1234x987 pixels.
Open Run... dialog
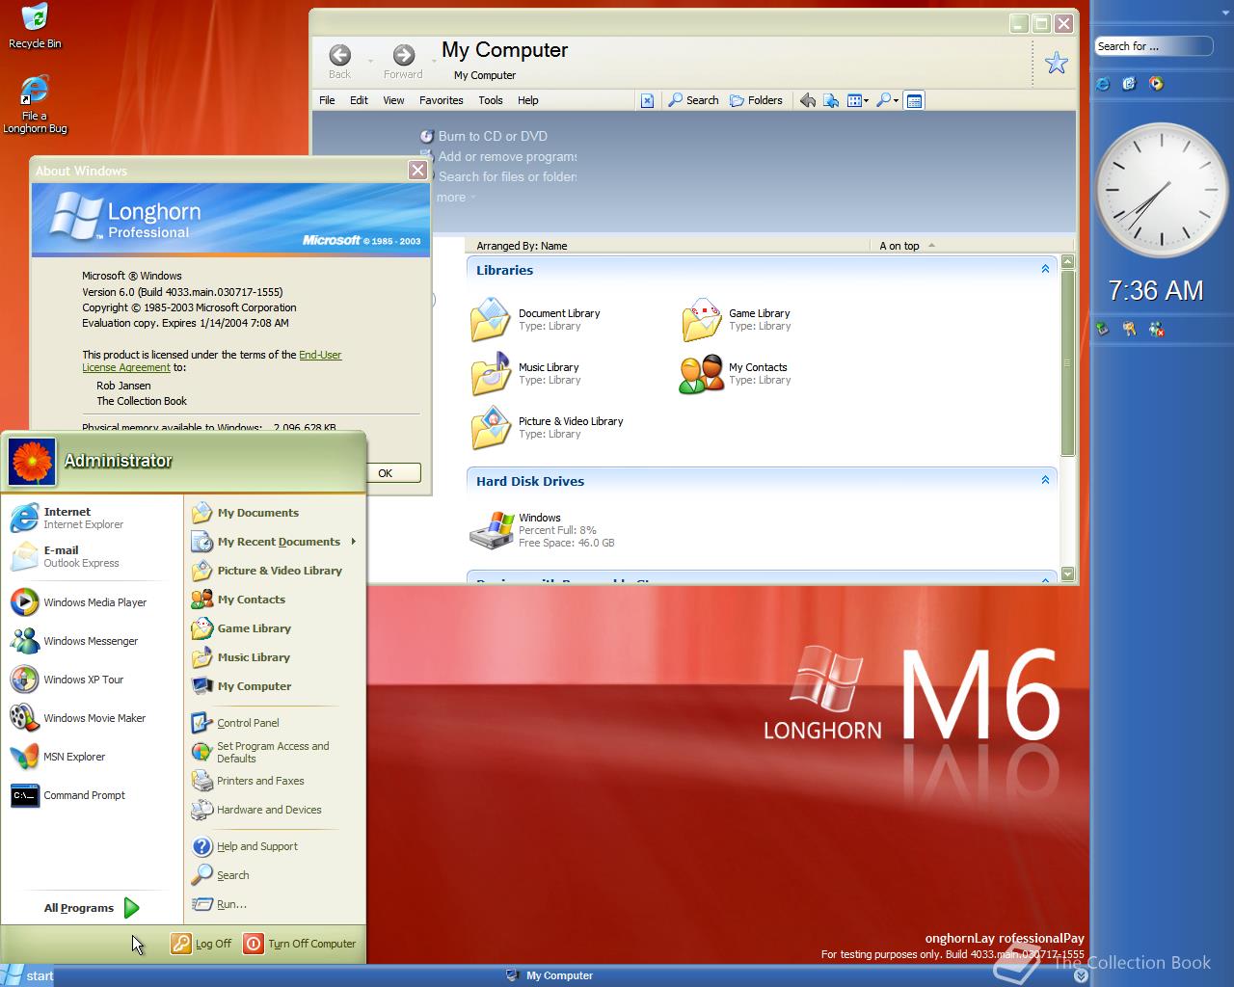pos(219,904)
